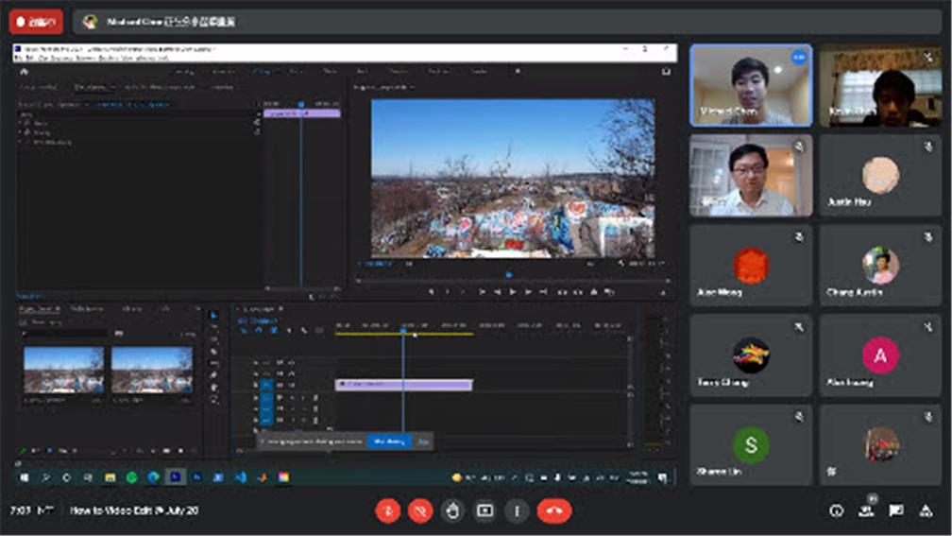Open the chat panel icon
Image resolution: width=952 pixels, height=536 pixels.
coord(896,510)
